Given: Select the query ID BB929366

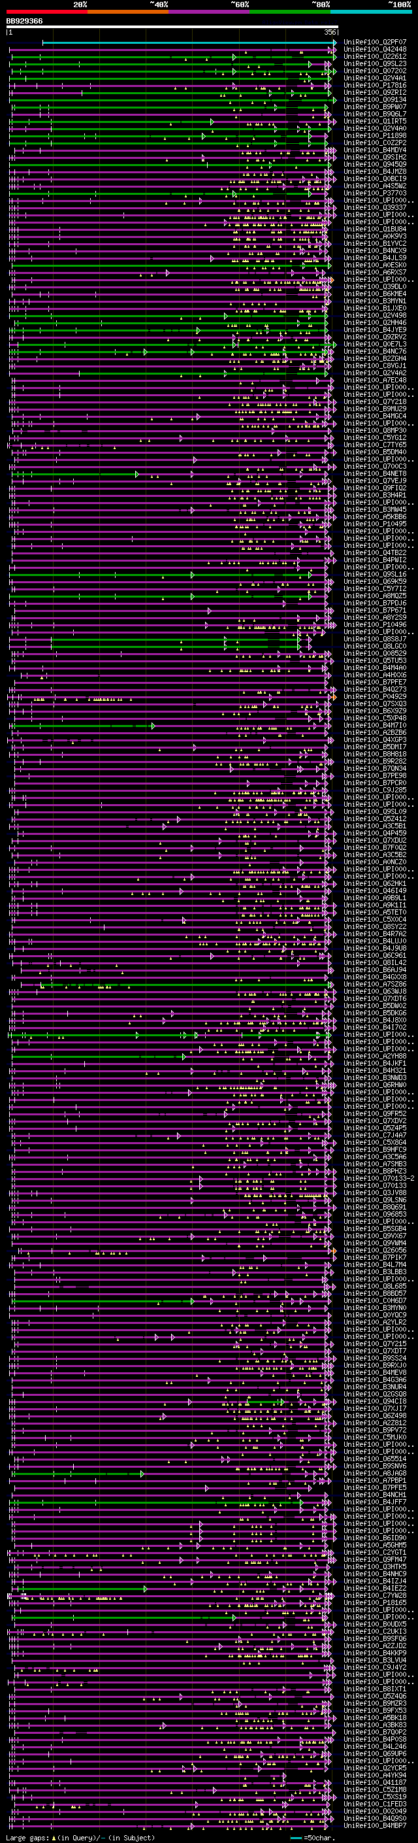Looking at the screenshot, I should click(x=24, y=22).
